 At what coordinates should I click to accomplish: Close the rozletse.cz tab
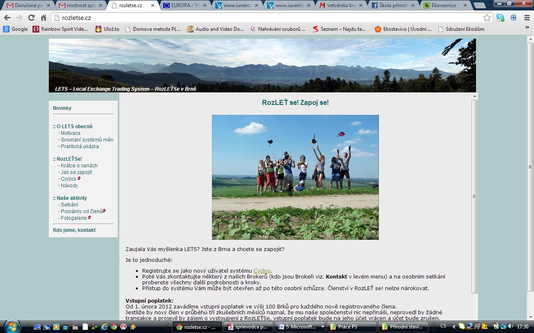coord(152,6)
